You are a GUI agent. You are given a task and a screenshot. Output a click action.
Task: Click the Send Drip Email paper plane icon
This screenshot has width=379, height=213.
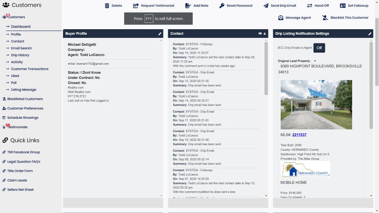[x=266, y=6]
